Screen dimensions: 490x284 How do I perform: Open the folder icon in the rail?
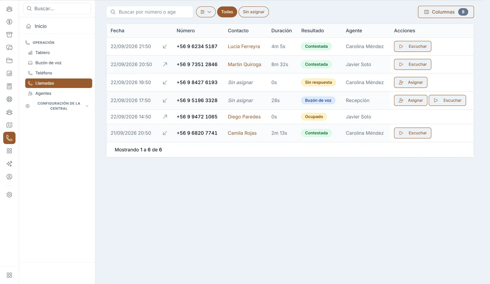pyautogui.click(x=9, y=60)
